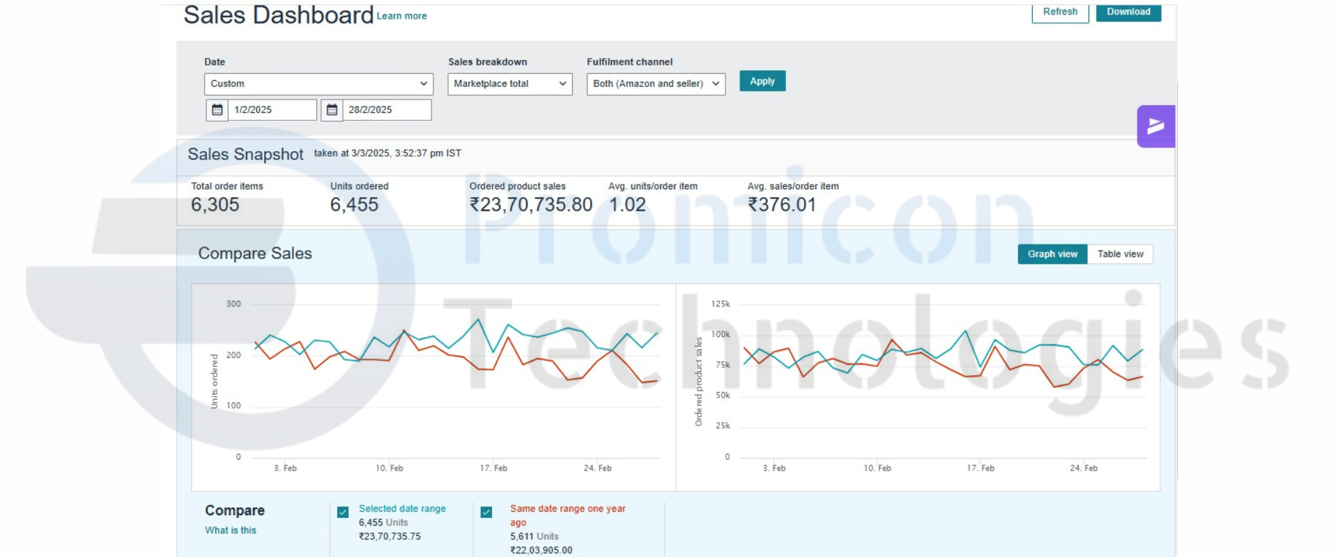Click the What is this link
The image size is (1338, 557).
(231, 531)
